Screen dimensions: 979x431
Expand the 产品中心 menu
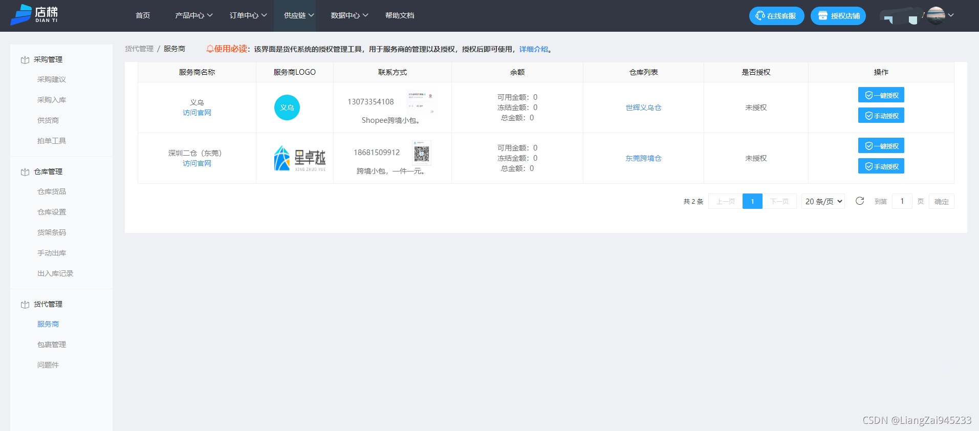click(193, 15)
